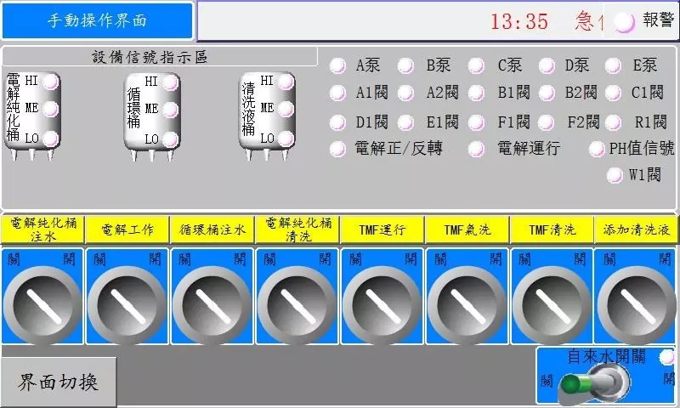Screen dimensions: 680x408
Task: Click the 電解純化桶清洗 yellow label
Action: (297, 229)
